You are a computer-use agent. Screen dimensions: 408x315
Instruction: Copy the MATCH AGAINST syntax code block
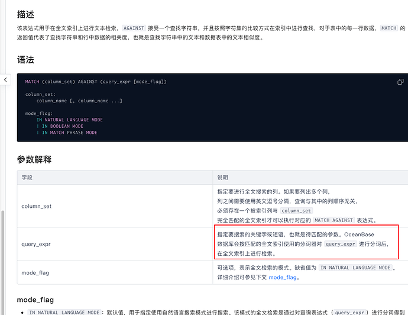click(399, 82)
